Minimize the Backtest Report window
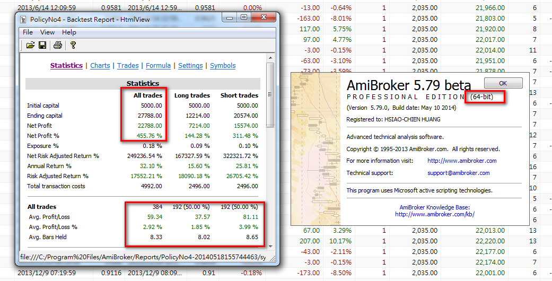 [230, 17]
